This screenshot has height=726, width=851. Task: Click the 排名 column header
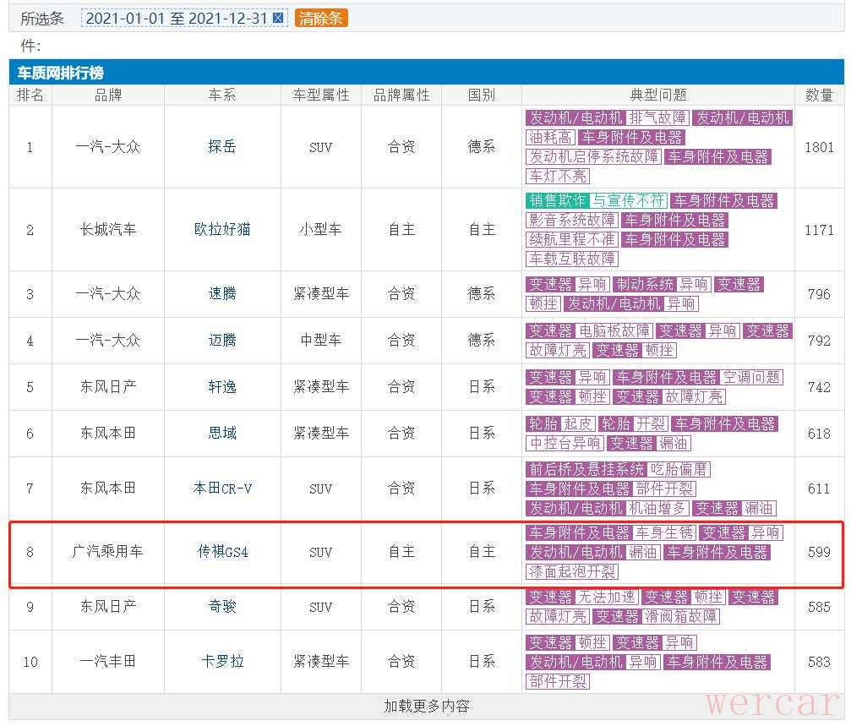click(30, 95)
